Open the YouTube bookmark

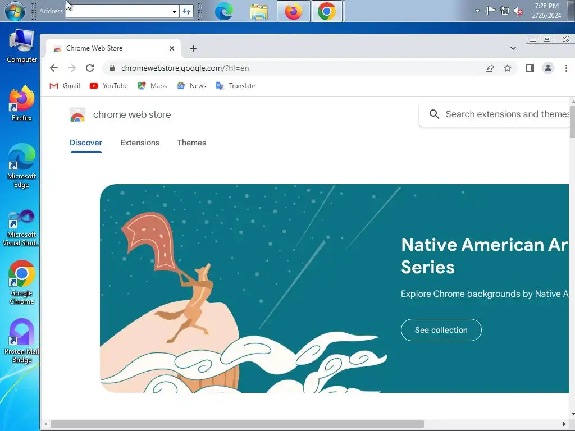(x=109, y=86)
